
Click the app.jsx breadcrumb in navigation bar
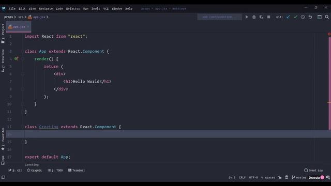37,17
